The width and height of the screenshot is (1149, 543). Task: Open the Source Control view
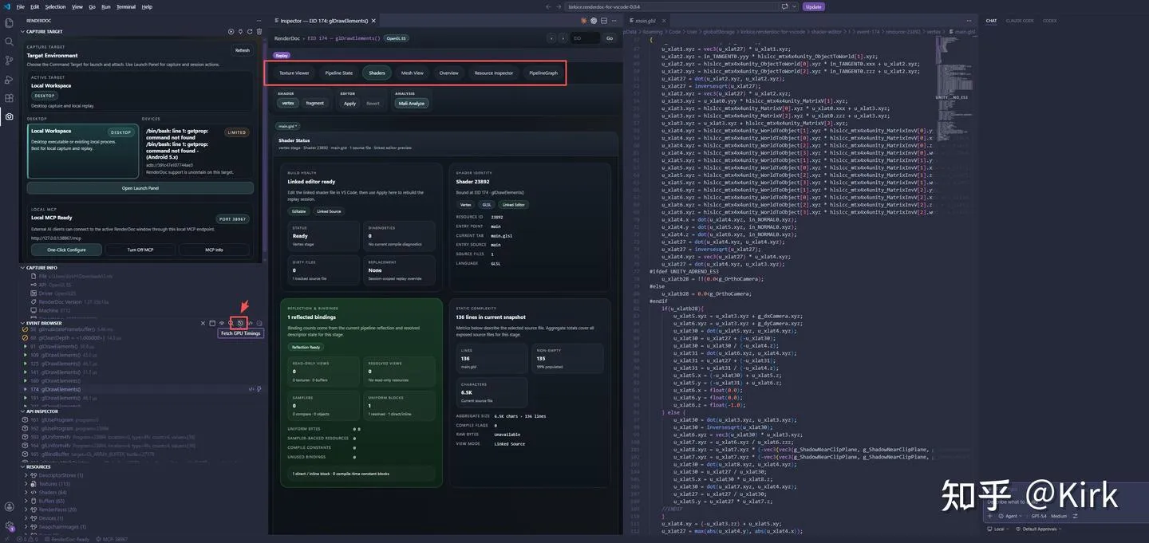coord(9,61)
